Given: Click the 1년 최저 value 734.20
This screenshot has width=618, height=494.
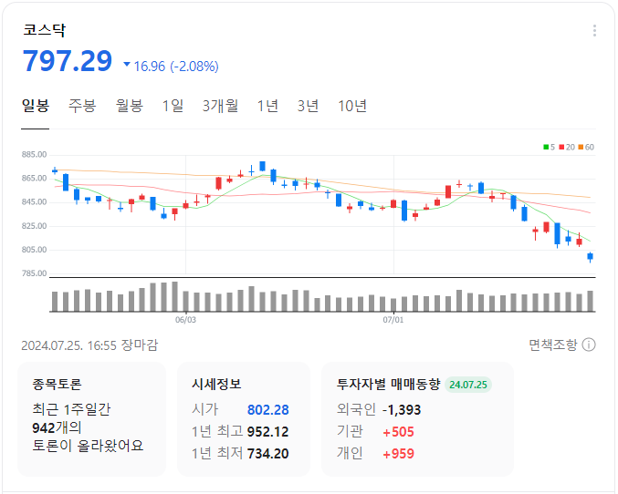Looking at the screenshot, I should pos(268,454).
